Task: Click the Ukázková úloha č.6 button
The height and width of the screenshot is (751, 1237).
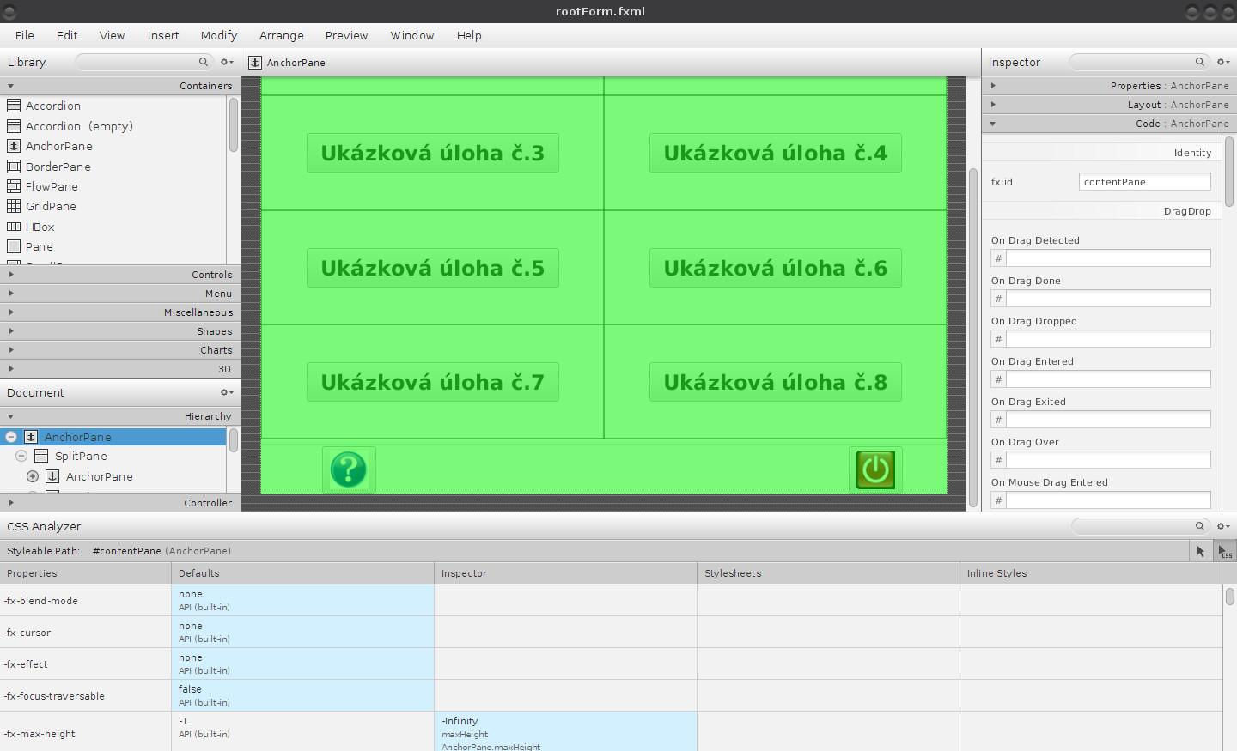Action: click(x=776, y=268)
